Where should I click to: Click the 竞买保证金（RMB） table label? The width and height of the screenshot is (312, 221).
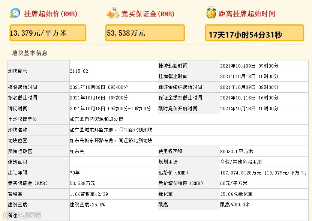[28, 183]
